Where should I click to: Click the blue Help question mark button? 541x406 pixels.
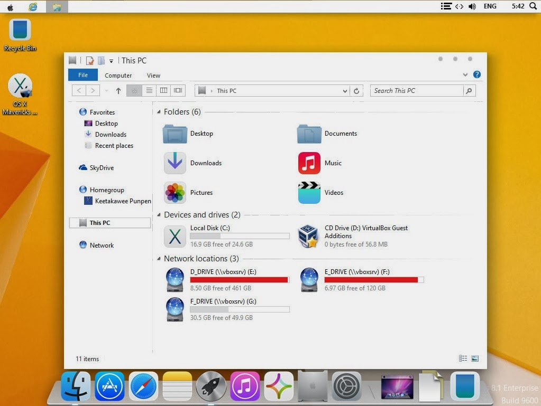click(x=476, y=74)
